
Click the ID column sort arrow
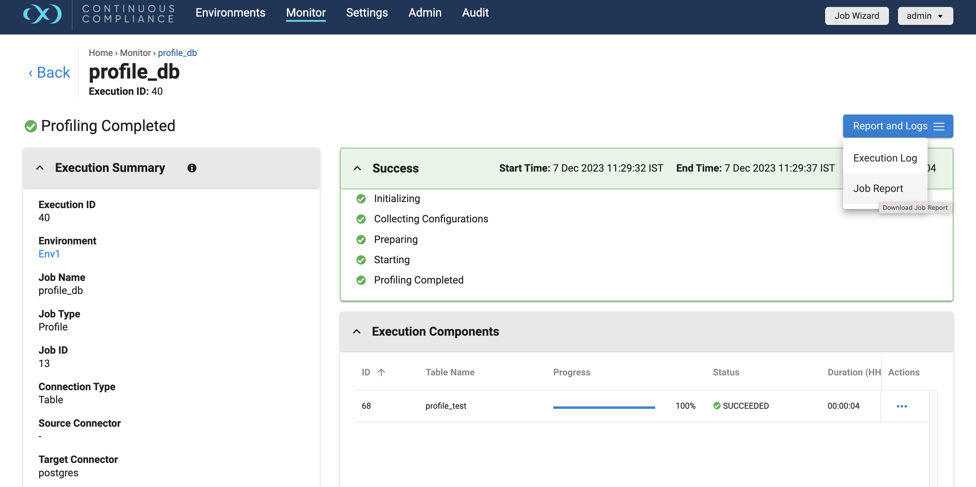[381, 372]
